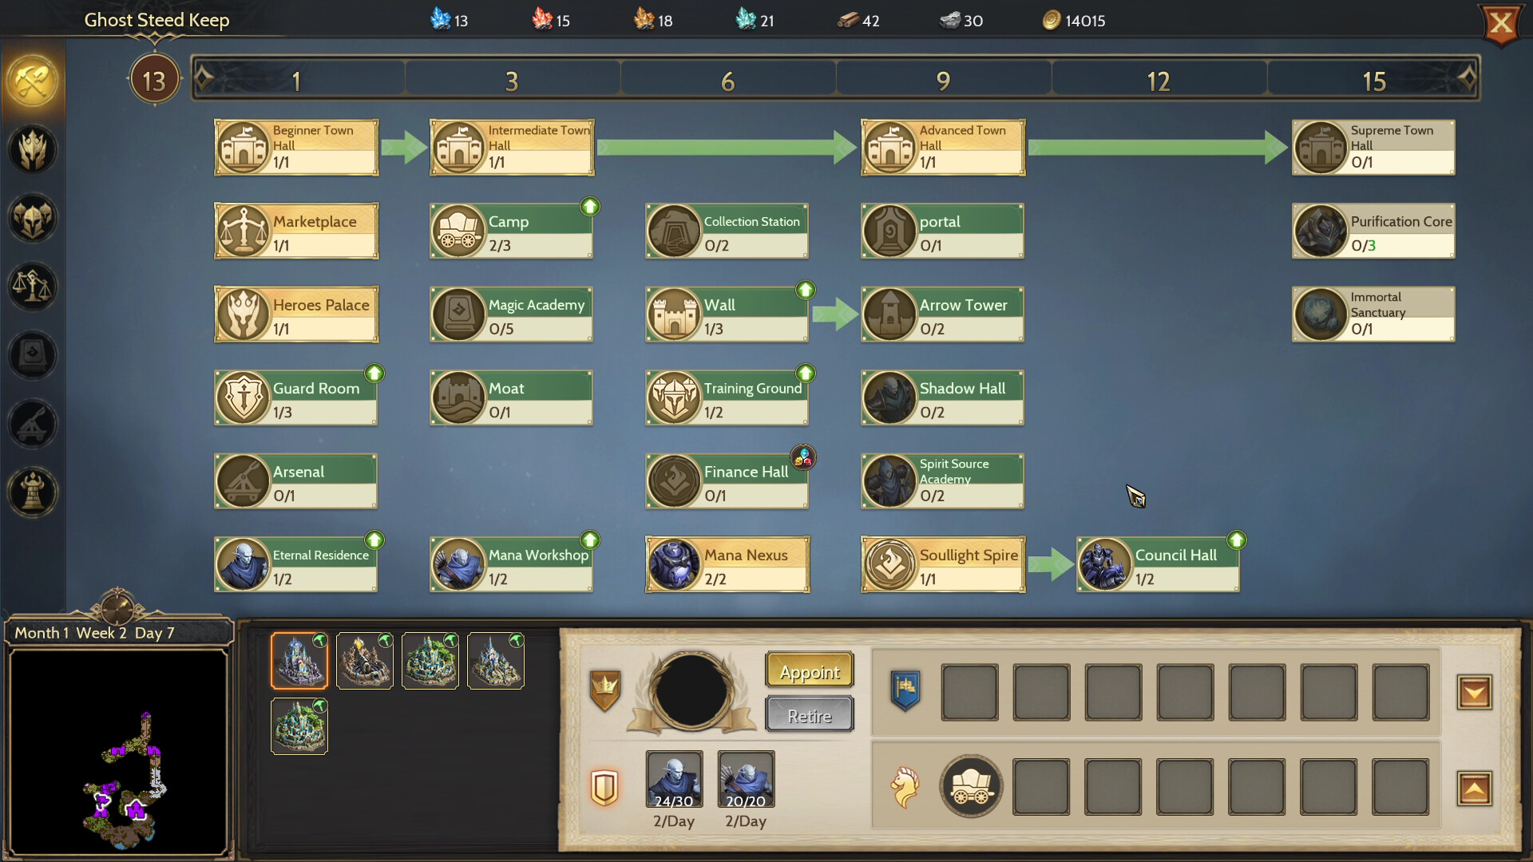
Task: Open the triple-helmet troops panel in sidebar
Action: point(32,217)
